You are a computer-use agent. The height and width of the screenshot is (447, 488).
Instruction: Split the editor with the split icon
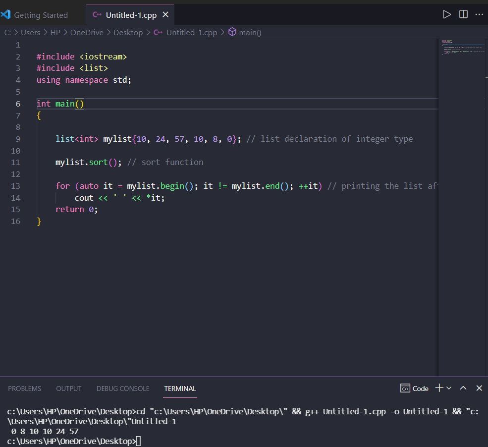click(463, 14)
